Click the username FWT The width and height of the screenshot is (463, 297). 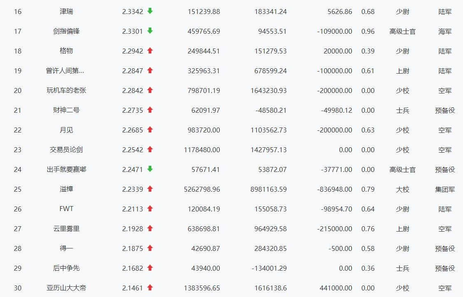click(66, 209)
